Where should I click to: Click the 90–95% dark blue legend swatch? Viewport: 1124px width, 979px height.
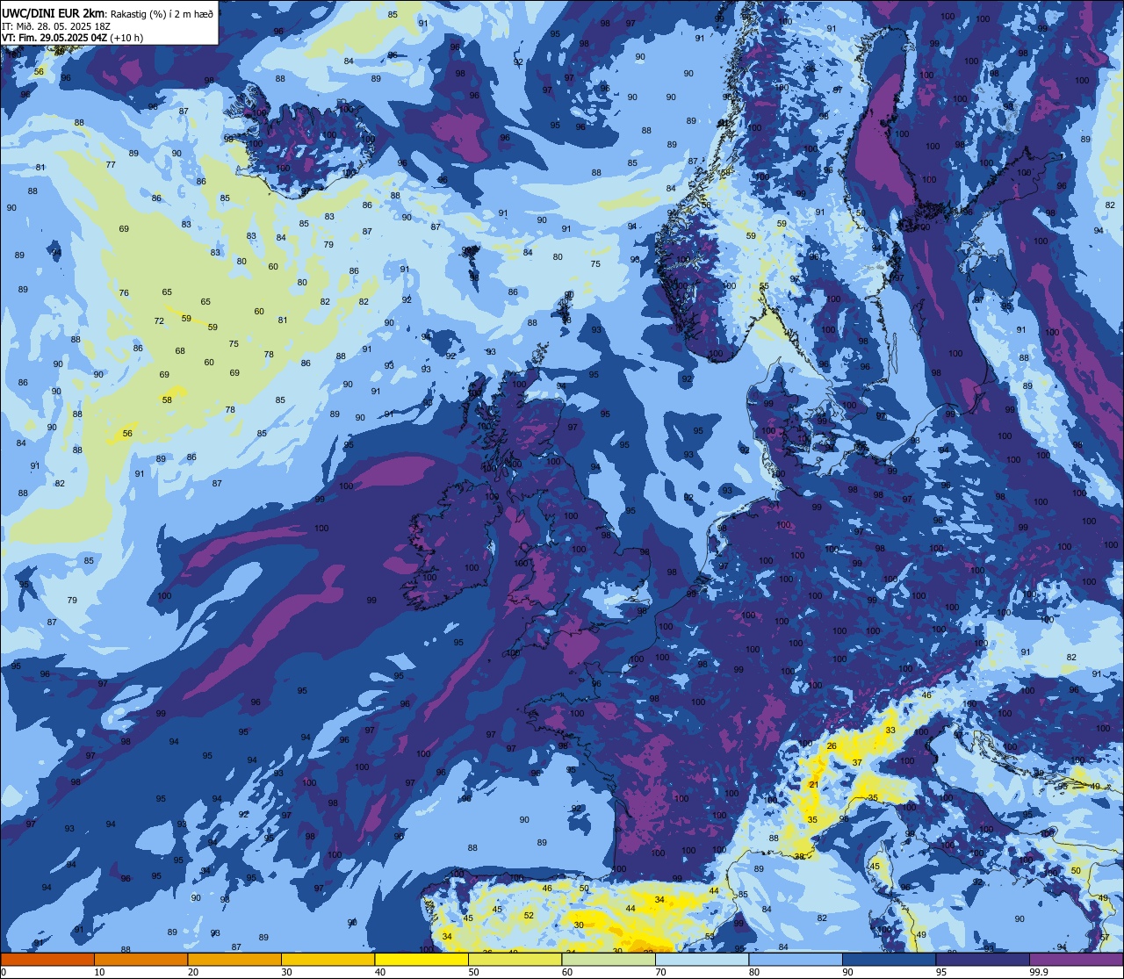pyautogui.click(x=889, y=959)
